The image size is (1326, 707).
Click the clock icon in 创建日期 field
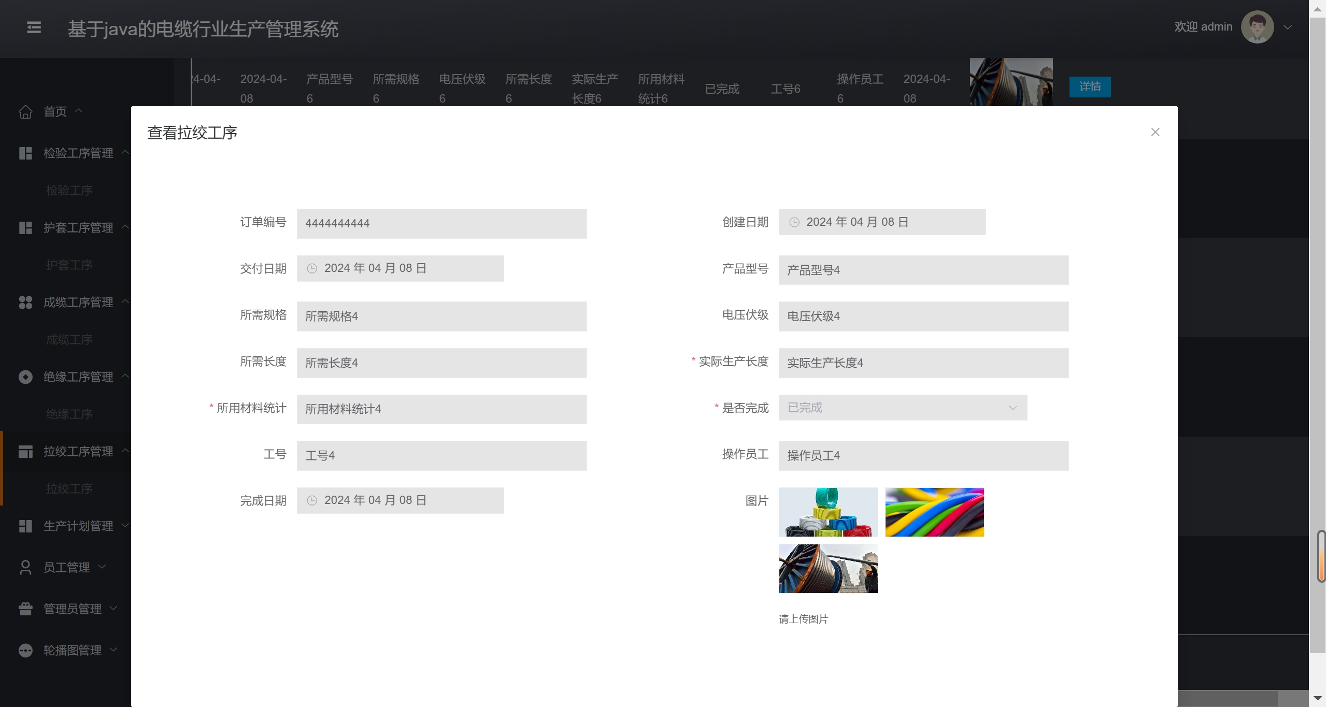pos(794,222)
